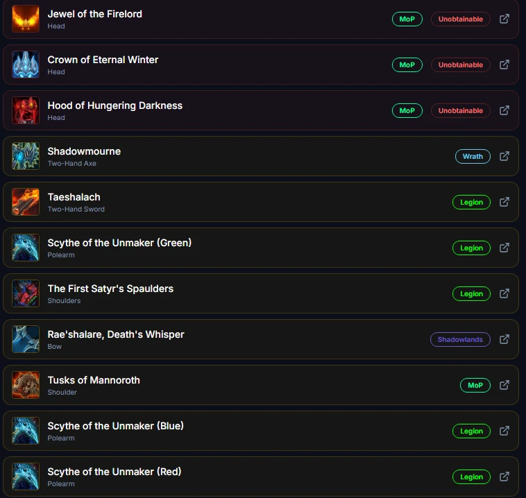Open external link for Rae'shalare, Death's Whisper
Image resolution: width=526 pixels, height=498 pixels.
point(504,339)
